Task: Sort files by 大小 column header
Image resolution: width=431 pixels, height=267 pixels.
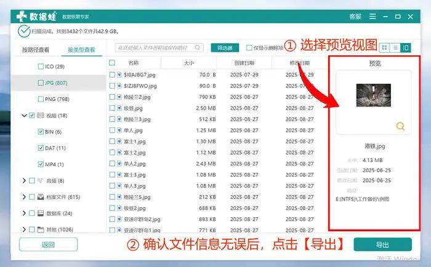Action: tap(188, 63)
